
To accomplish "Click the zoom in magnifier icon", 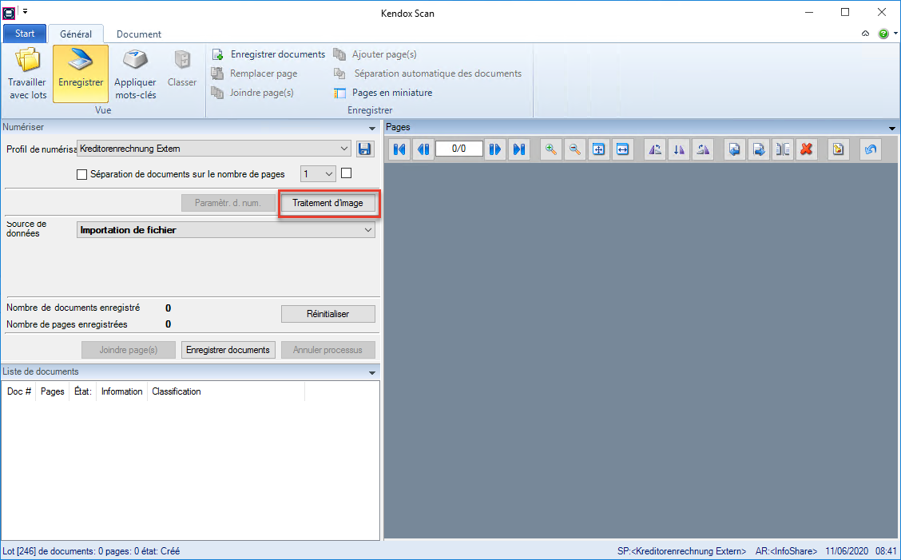I will pyautogui.click(x=550, y=149).
